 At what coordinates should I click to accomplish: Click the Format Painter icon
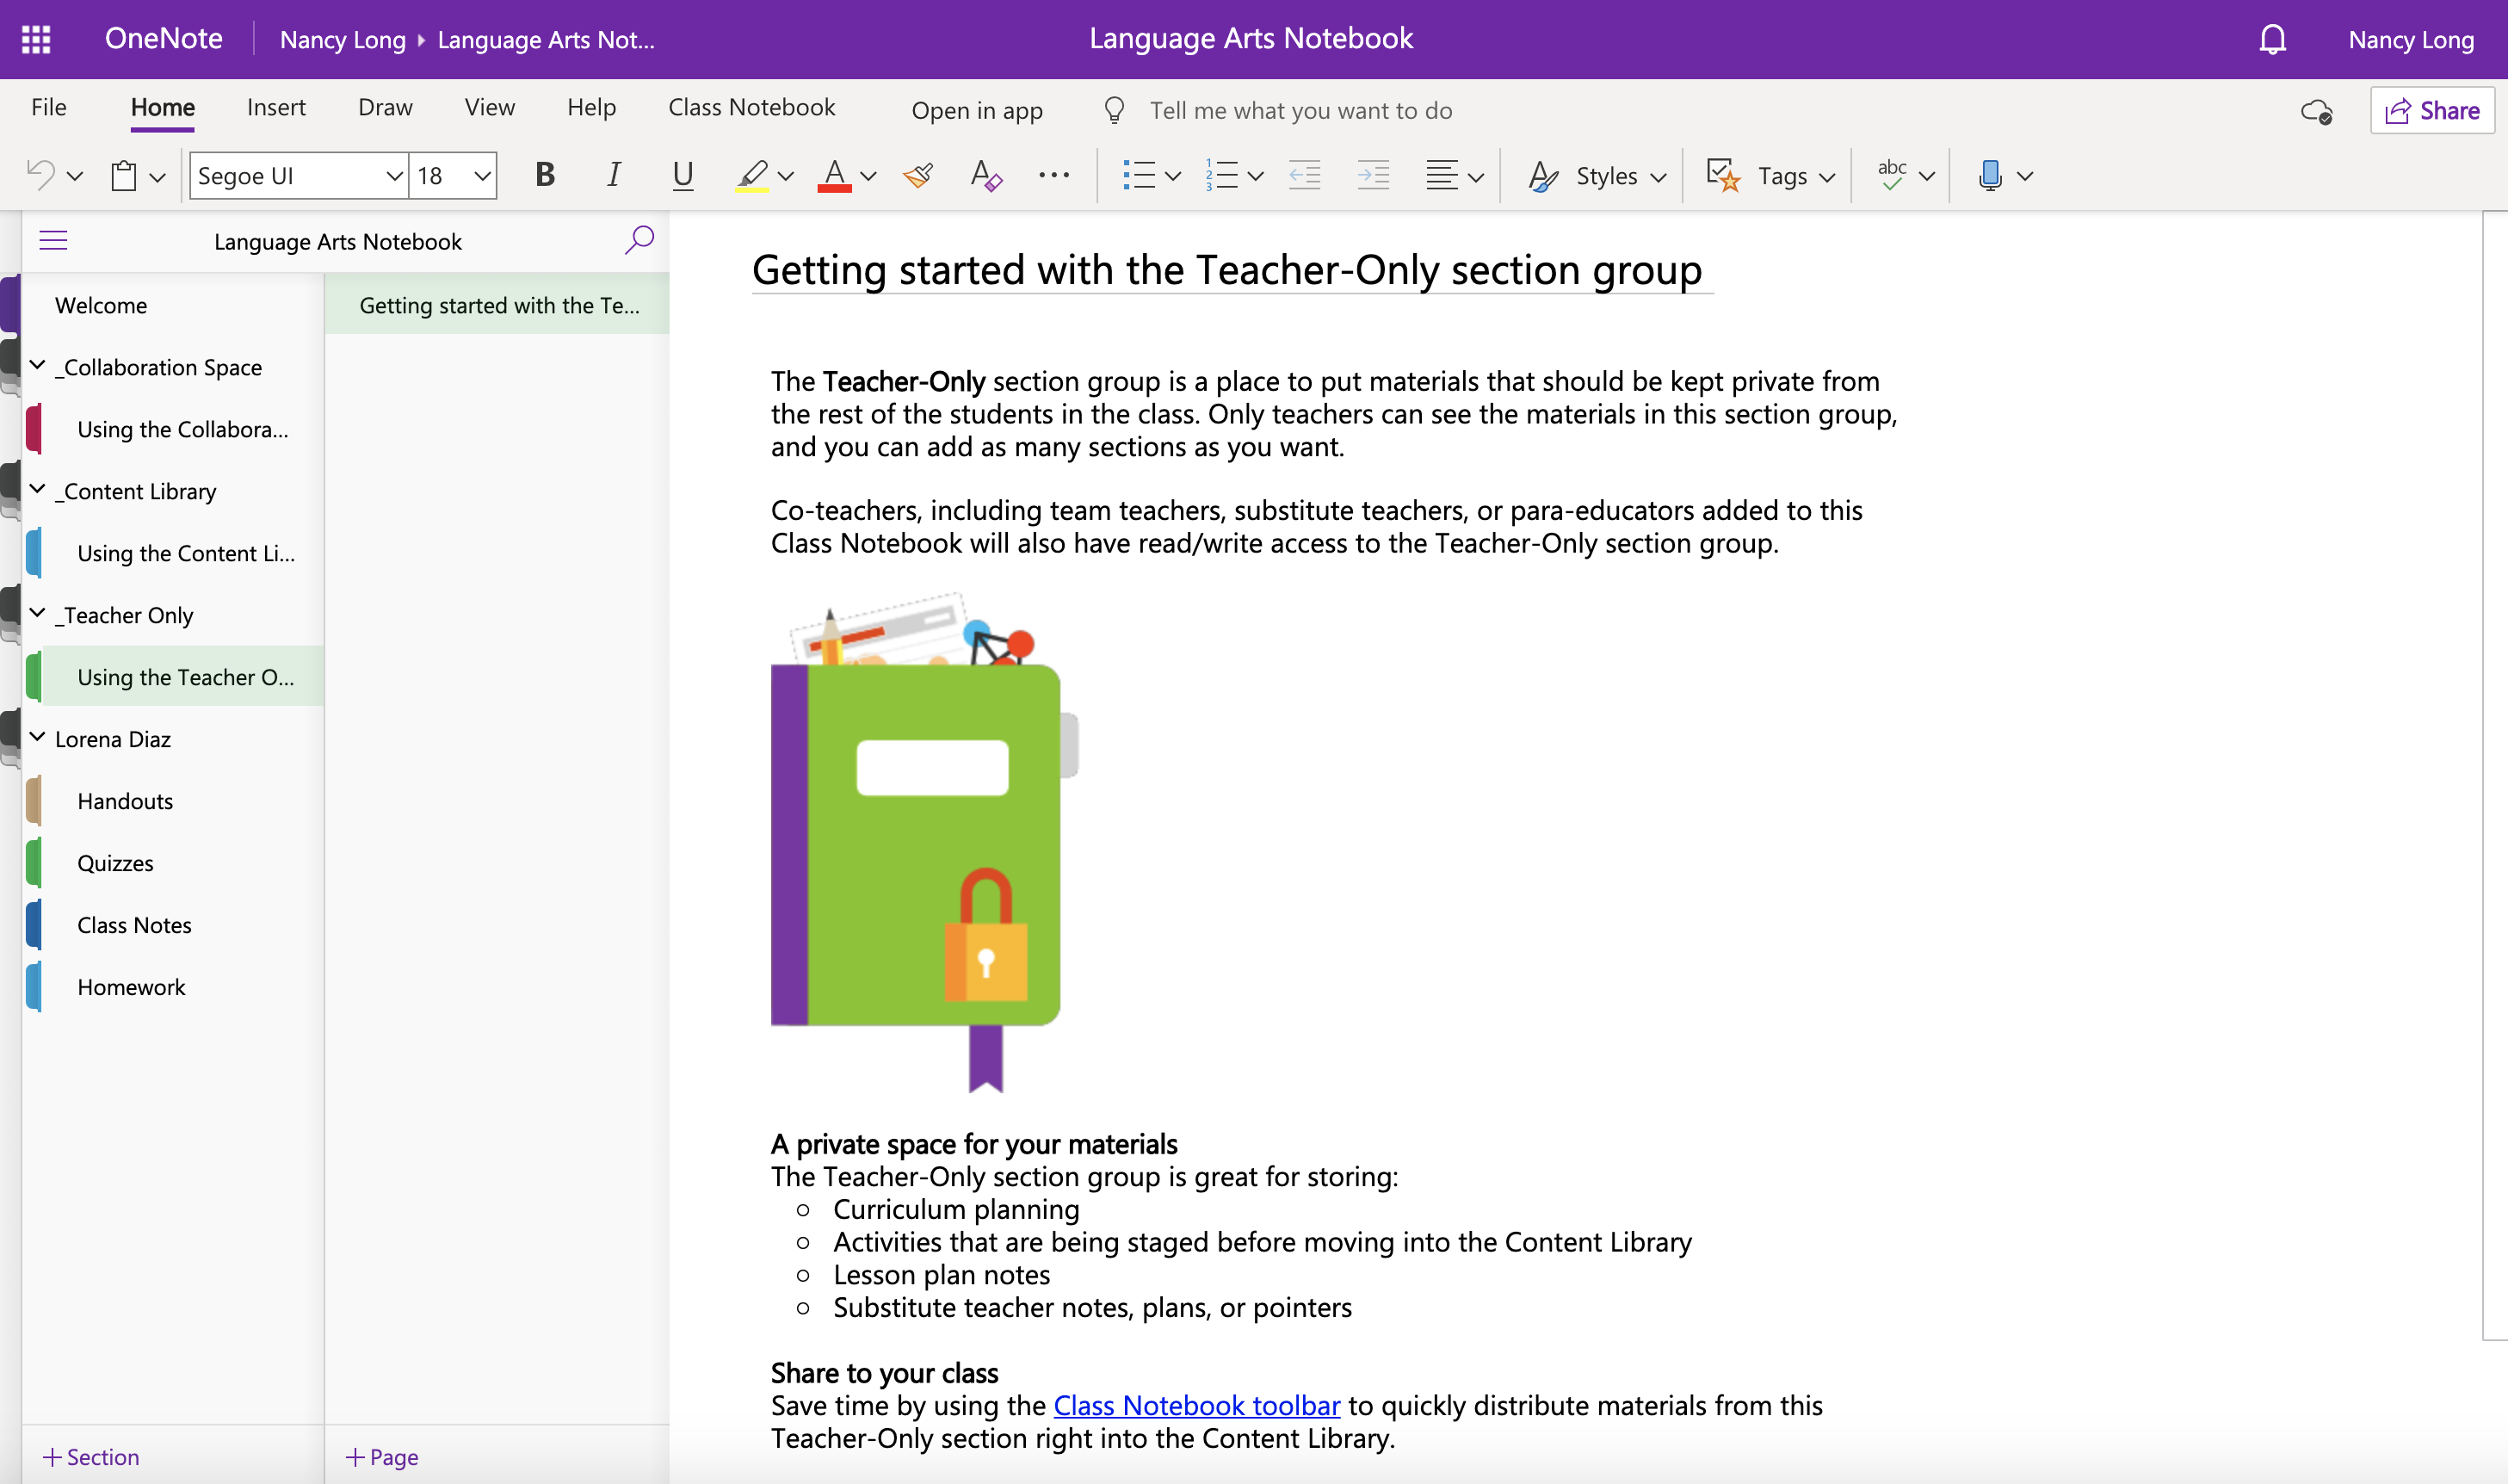pos(917,175)
